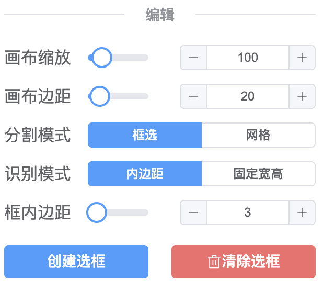The image size is (324, 290).
Task: Decrease 框内边距 with minus button
Action: coord(193,213)
